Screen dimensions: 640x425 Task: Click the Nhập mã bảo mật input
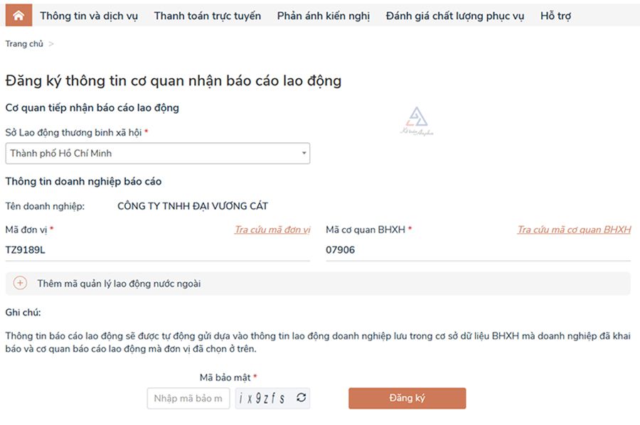click(188, 398)
